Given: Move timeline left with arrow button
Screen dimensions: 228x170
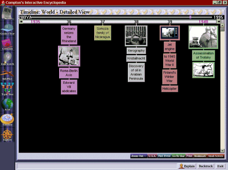Looking at the screenshot, I should [21, 22].
